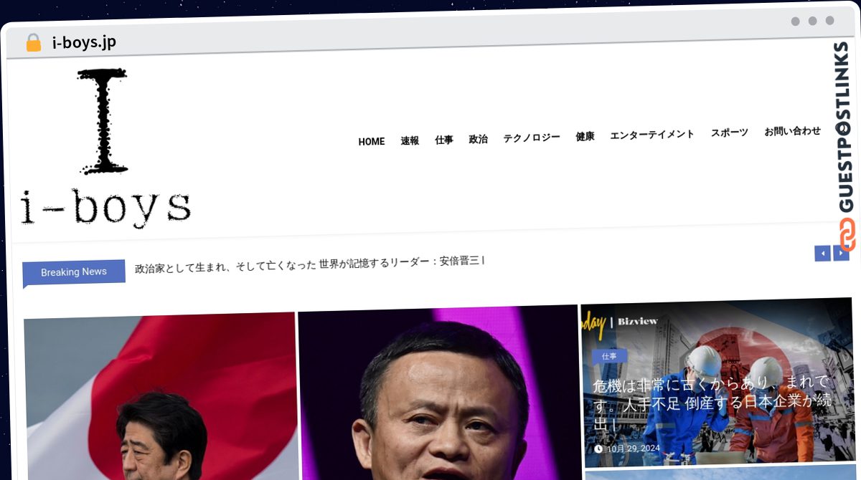Viewport: 861px width, 480px height.
Task: Click the i-boys.jp address bar text
Action: point(84,42)
